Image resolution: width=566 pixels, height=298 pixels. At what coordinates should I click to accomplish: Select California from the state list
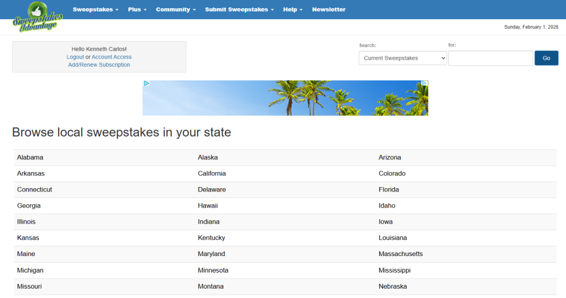(212, 173)
